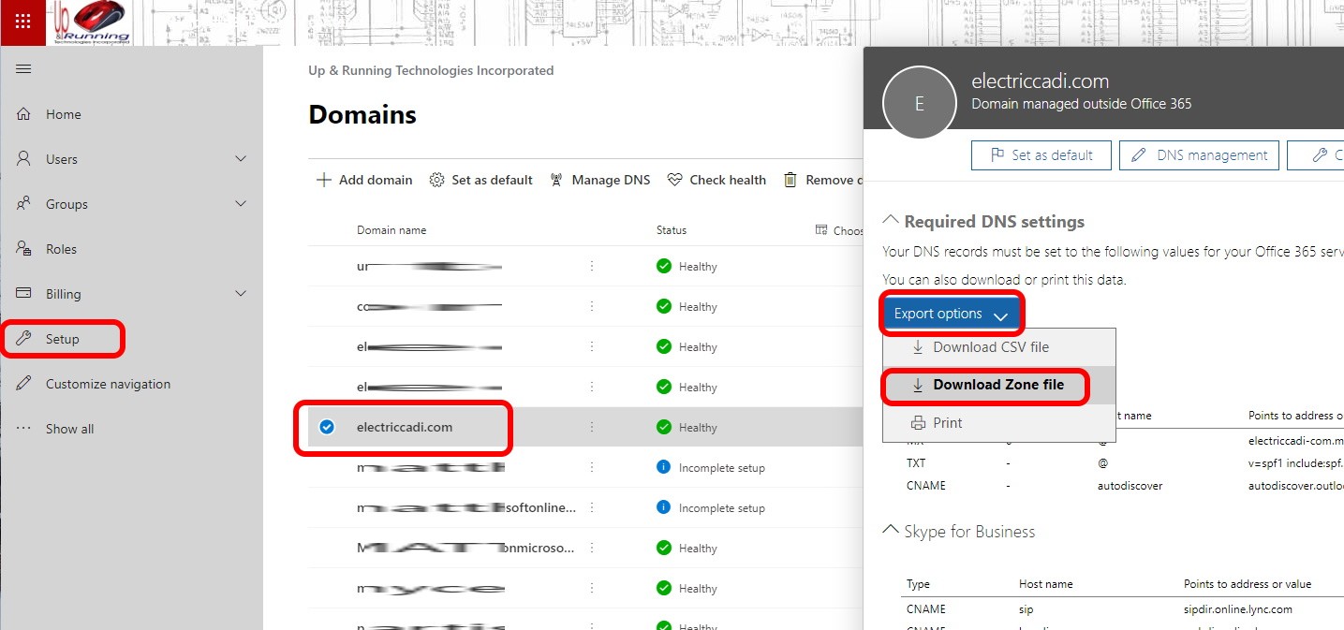Select Download CSV file menu option
1344x630 pixels.
click(990, 347)
